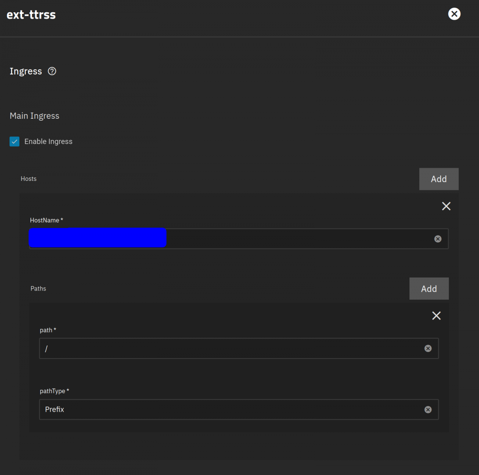Click the Ingress section title
479x475 pixels.
(x=26, y=71)
